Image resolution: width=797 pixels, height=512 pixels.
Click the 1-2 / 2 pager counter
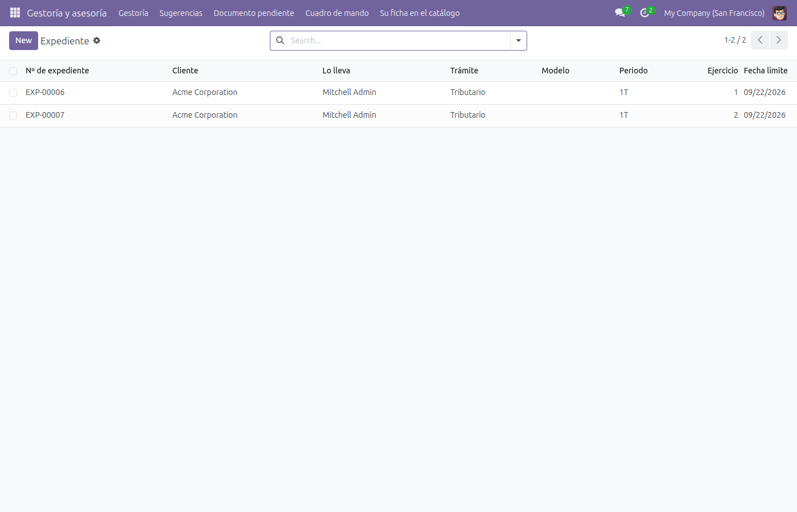[735, 40]
